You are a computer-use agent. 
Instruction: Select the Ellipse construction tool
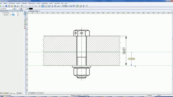click(x=36, y=6)
